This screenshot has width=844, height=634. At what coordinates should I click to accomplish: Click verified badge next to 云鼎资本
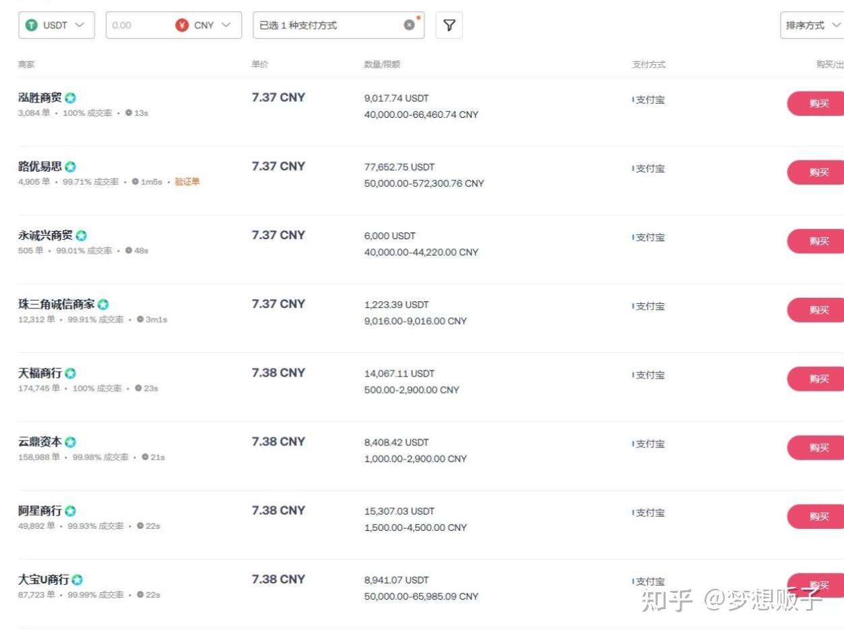[70, 443]
